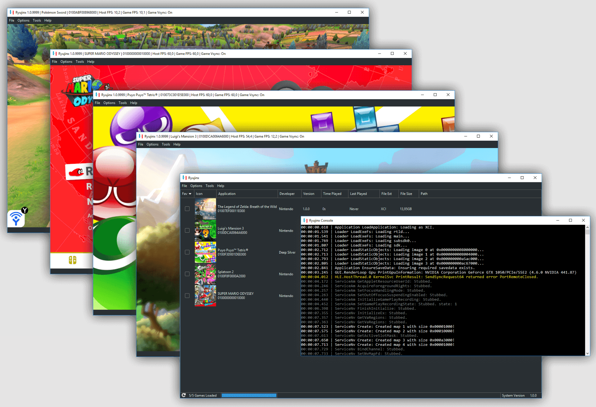Click 'Splatoon 2' title text in list
Screen dimensions: 596x407
225,272
